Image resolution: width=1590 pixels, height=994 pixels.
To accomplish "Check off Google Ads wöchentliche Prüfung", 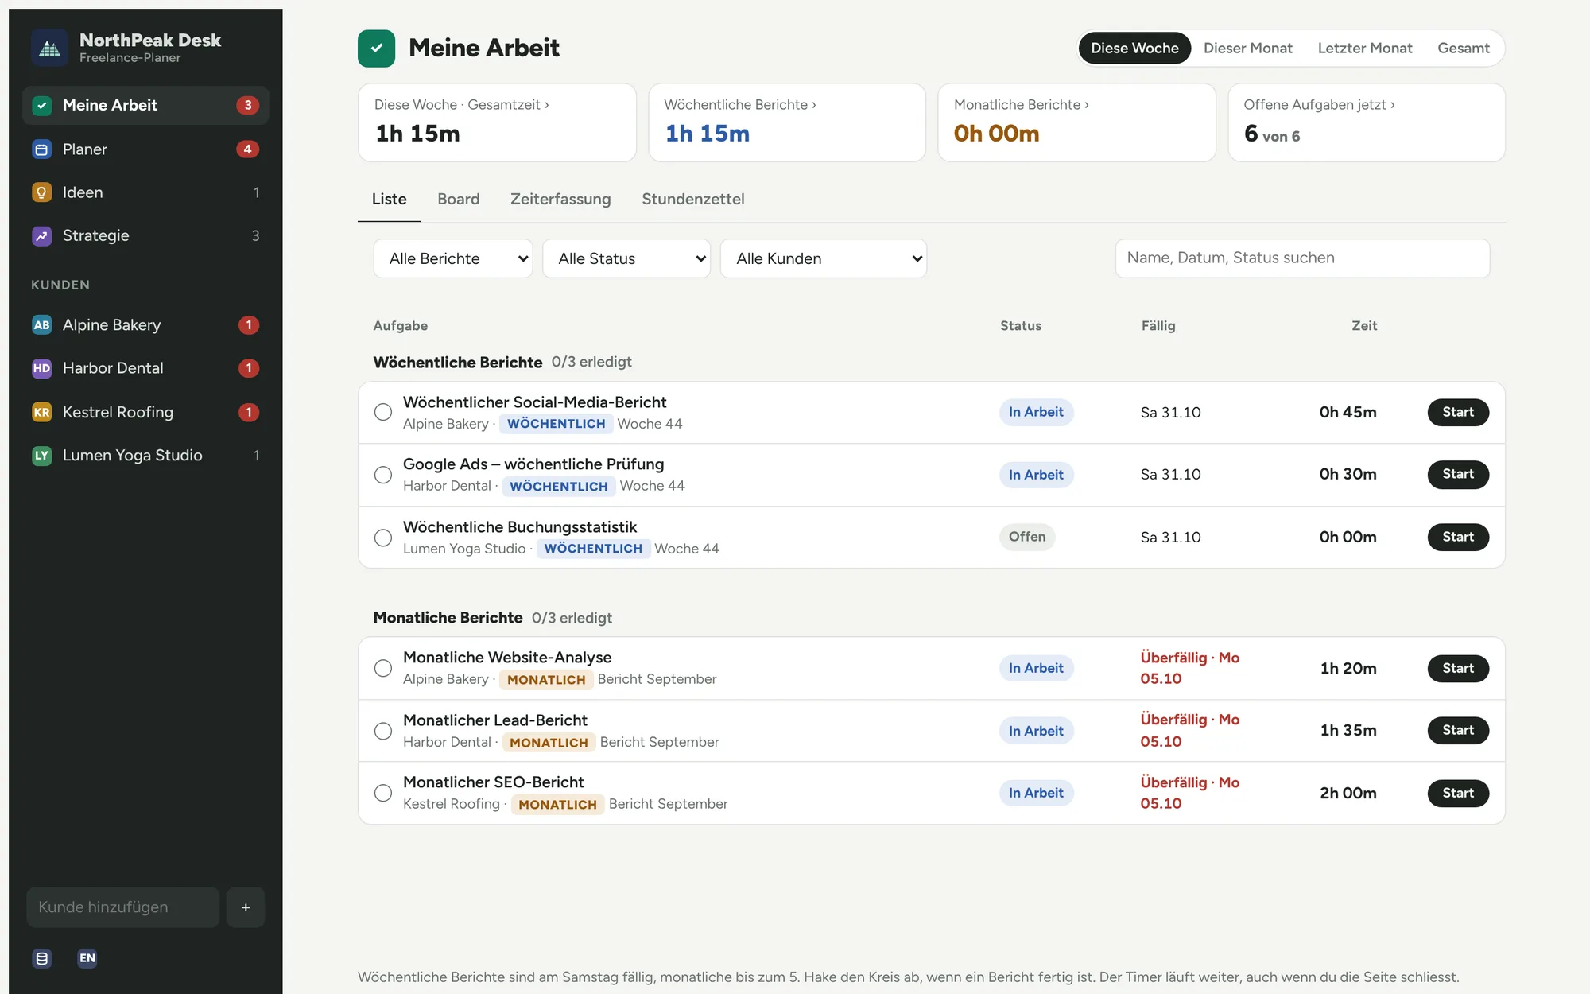I will pyautogui.click(x=383, y=475).
